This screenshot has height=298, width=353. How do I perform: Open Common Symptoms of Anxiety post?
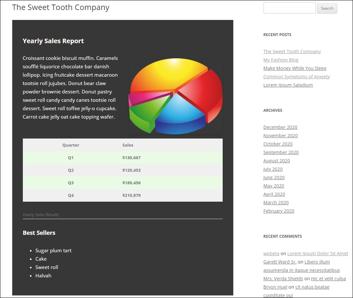297,76
